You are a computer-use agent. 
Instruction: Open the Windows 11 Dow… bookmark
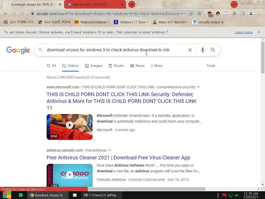click(x=131, y=22)
